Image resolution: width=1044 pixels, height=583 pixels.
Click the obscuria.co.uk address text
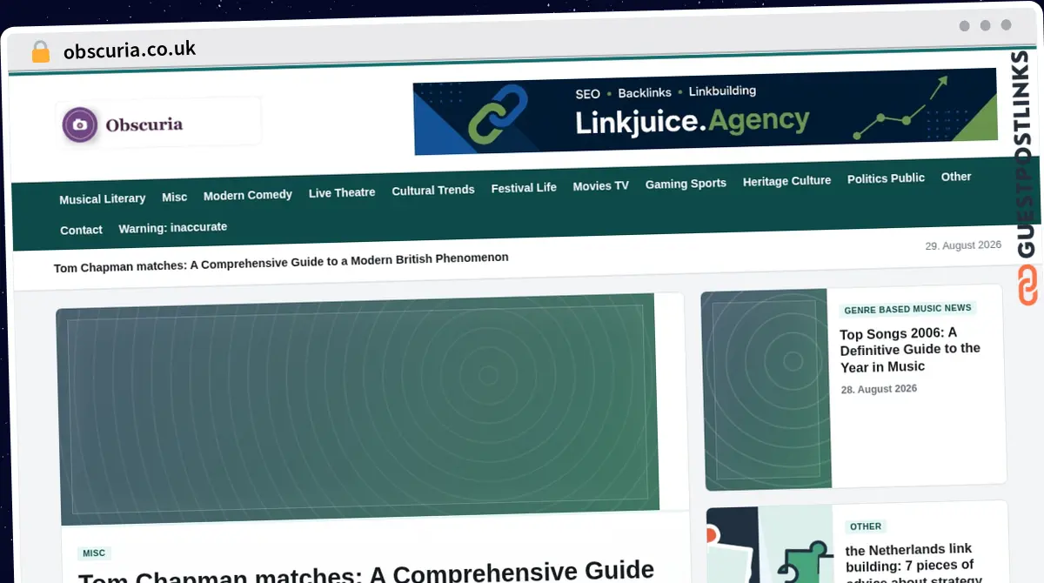[130, 50]
